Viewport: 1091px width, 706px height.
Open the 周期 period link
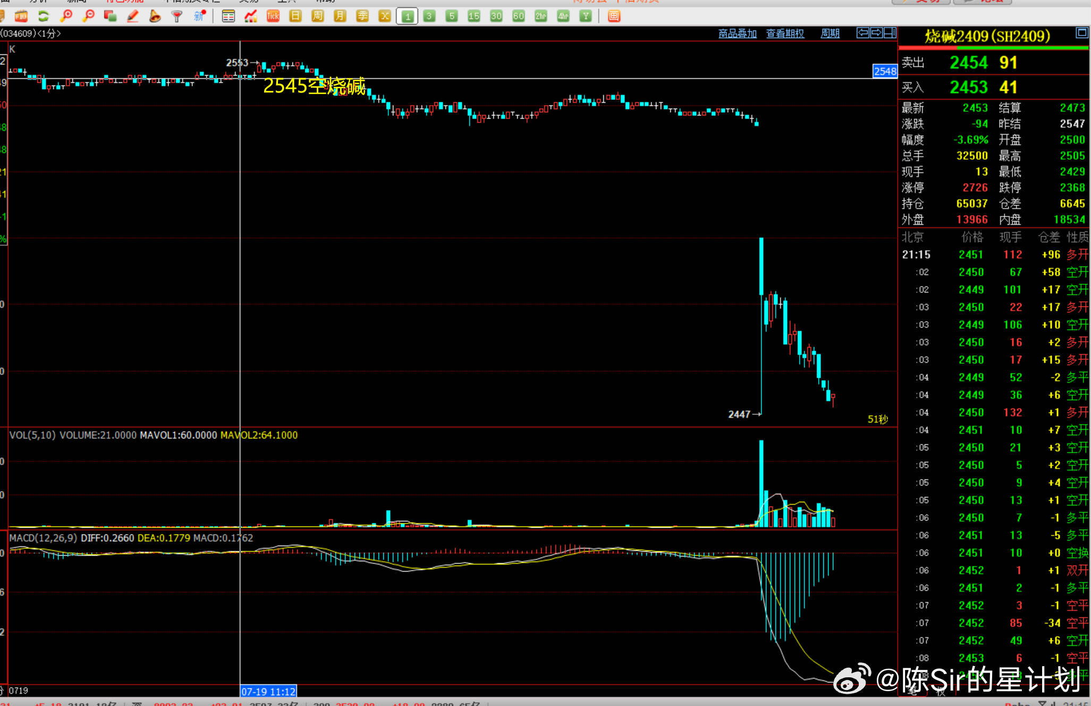click(x=830, y=33)
